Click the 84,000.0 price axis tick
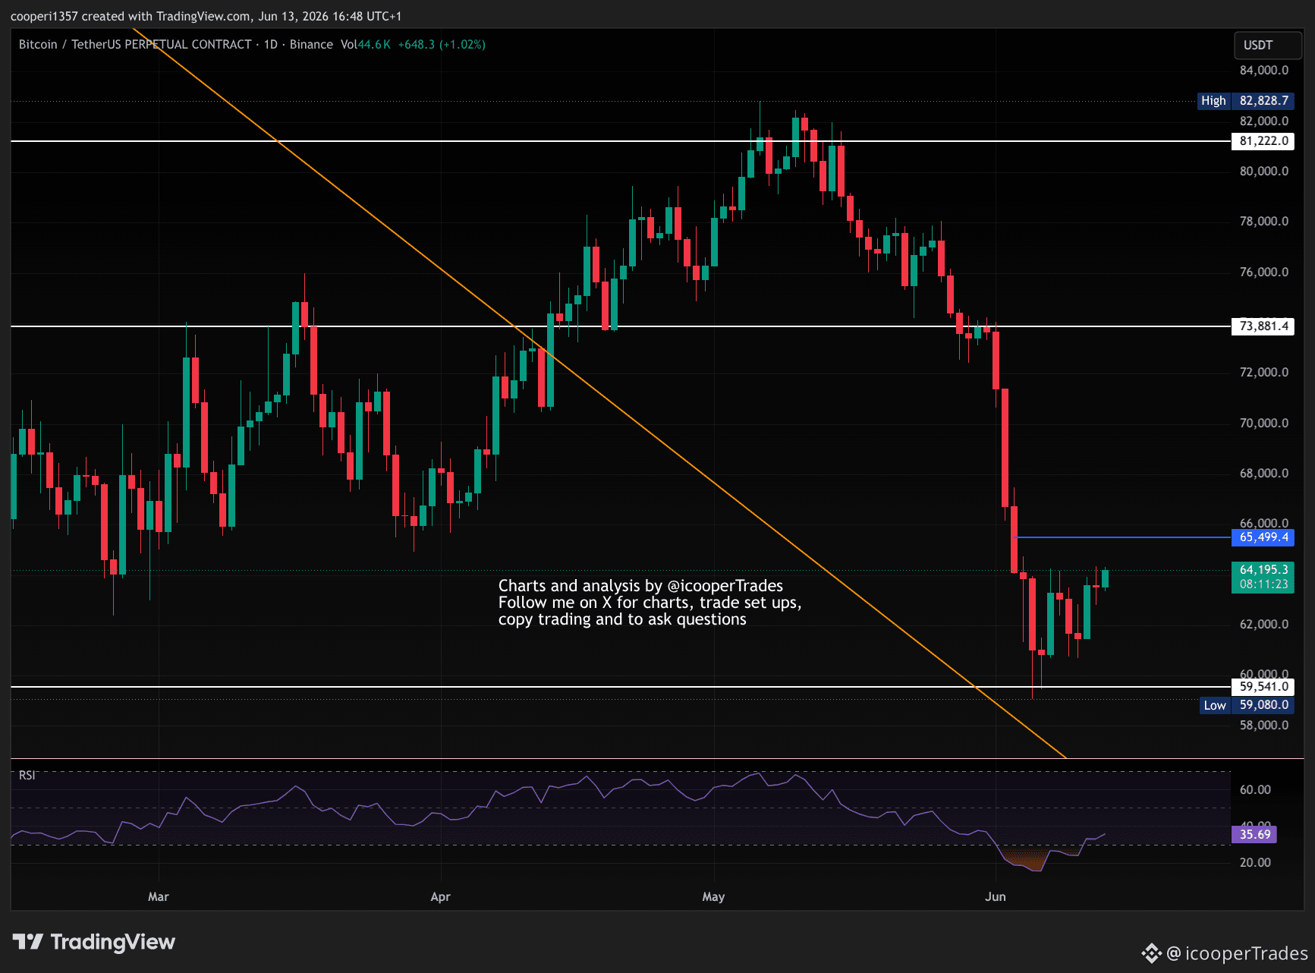 pos(1264,71)
